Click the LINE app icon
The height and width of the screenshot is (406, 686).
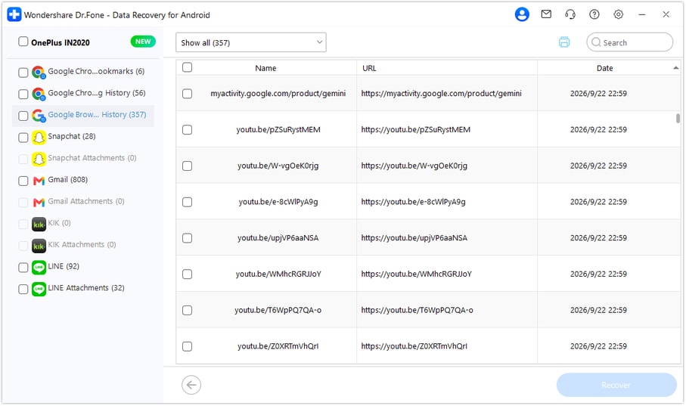(39, 268)
